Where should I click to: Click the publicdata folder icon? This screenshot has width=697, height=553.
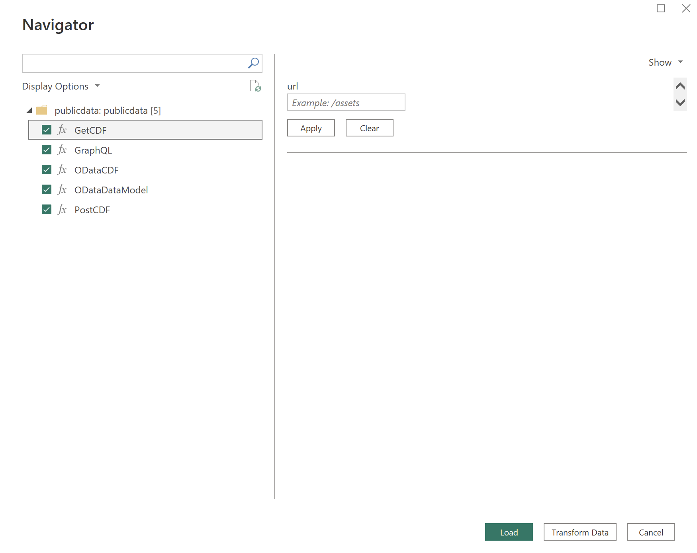point(41,110)
